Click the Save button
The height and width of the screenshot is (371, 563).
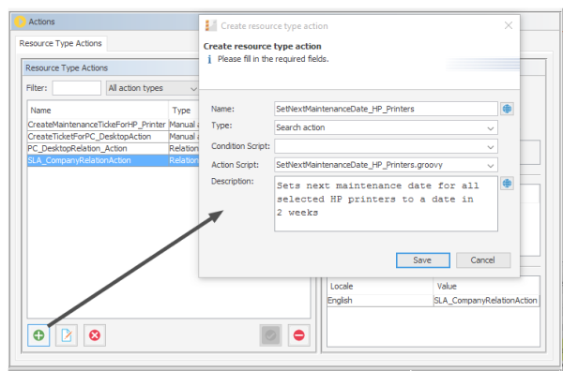(422, 260)
